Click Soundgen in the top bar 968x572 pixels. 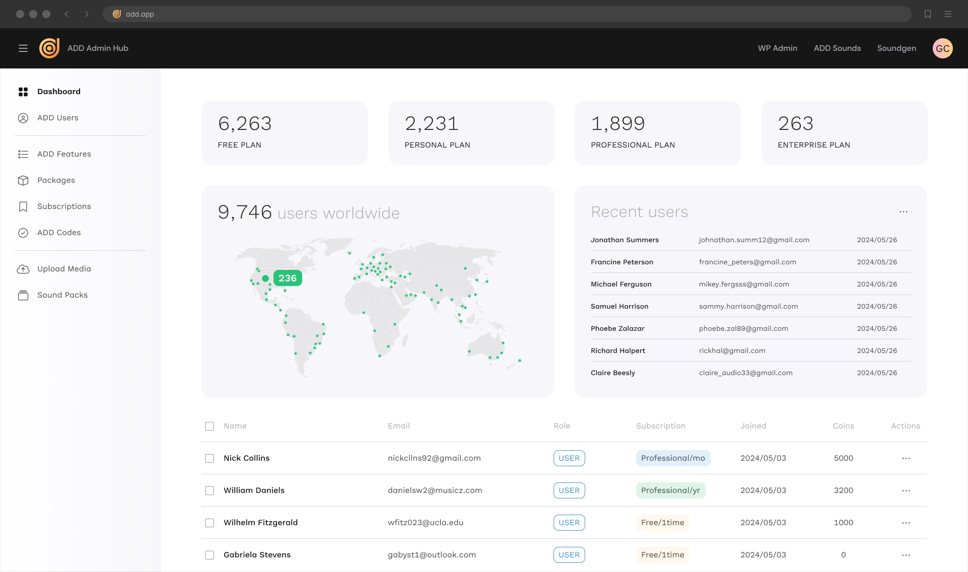pyautogui.click(x=896, y=48)
